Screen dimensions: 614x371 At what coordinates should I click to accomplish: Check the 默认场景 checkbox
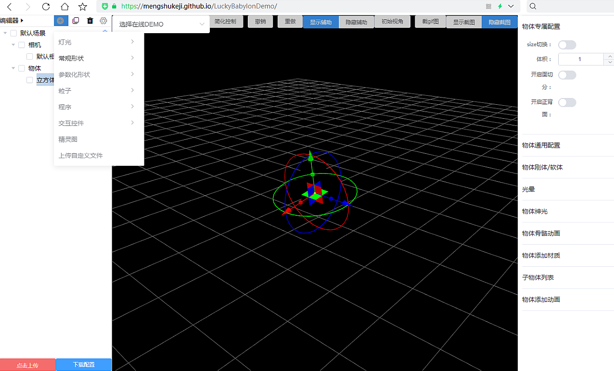click(13, 33)
